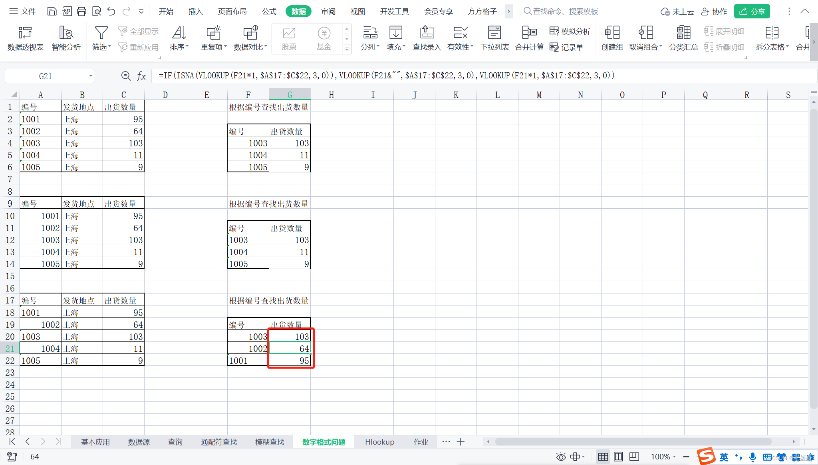Select cell G22 containing 95
818x465 pixels.
click(290, 361)
